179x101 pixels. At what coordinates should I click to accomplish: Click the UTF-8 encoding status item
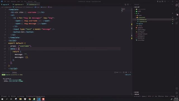[x=149, y=96]
